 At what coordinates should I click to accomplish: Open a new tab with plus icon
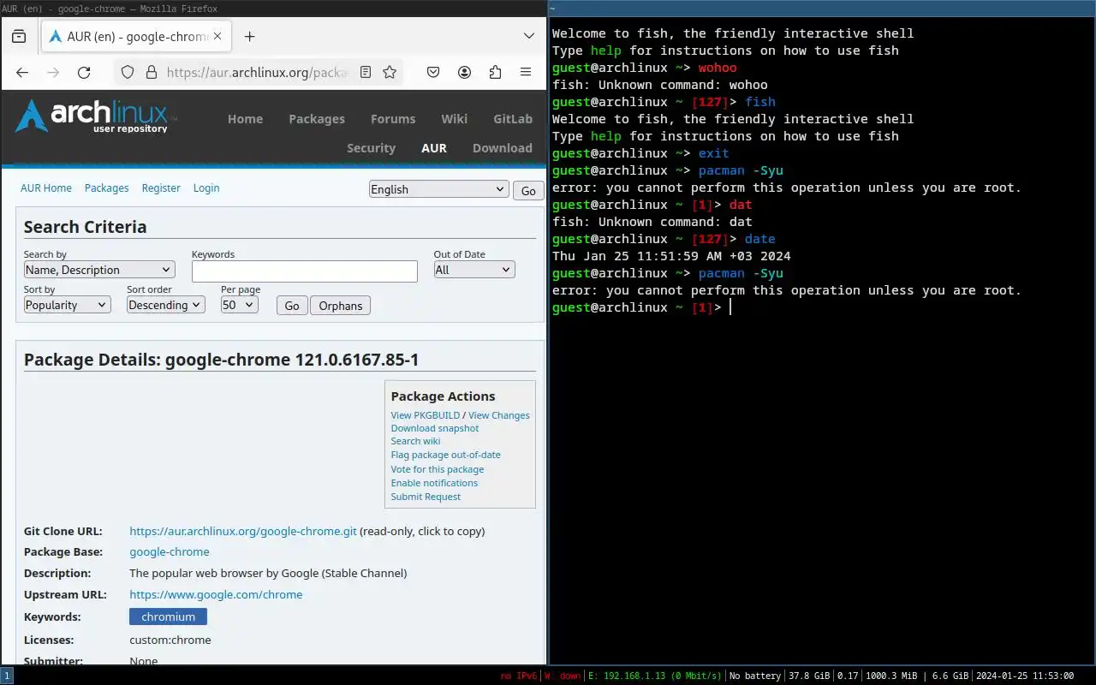pos(249,37)
